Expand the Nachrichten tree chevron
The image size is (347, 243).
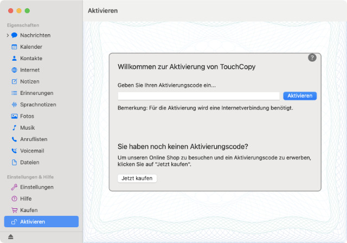8,35
